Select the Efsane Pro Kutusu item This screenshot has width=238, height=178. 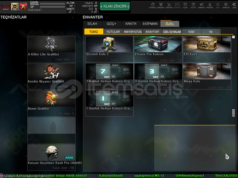(158, 49)
